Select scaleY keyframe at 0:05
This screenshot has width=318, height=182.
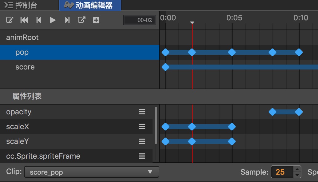tap(232, 141)
